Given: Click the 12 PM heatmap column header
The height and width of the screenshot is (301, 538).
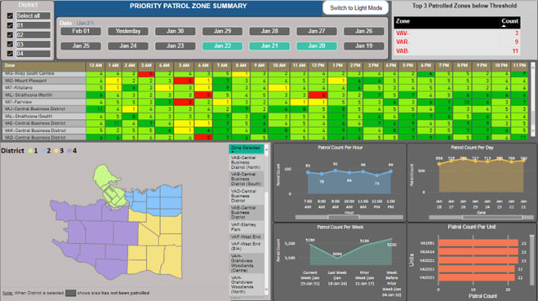Looking at the screenshot, I should [x=318, y=65].
